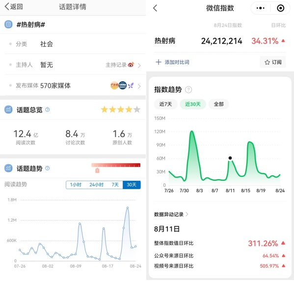Select the 近7天 range option
Viewport: 294px width, 281px height.
click(165, 104)
